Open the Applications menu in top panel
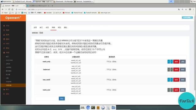The width and height of the screenshot is (196, 110). pyautogui.click(x=6, y=2)
